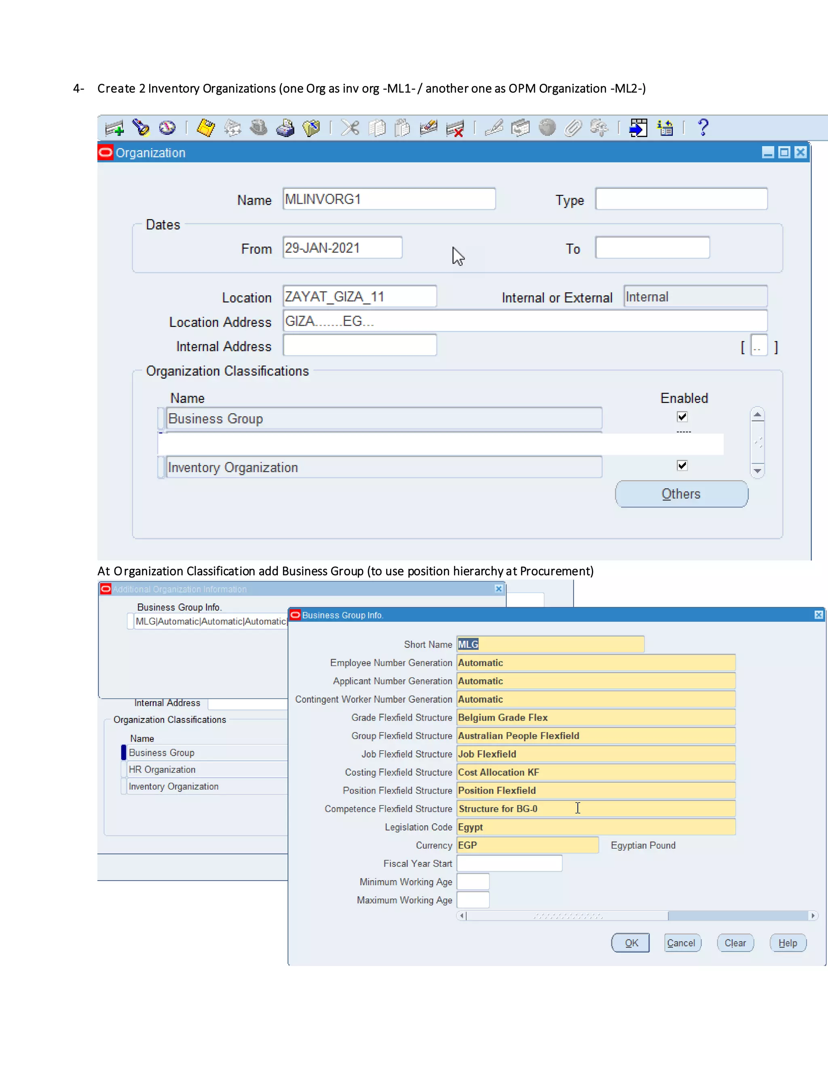
Task: Click the descriptive flexfield bracket box
Action: [759, 345]
